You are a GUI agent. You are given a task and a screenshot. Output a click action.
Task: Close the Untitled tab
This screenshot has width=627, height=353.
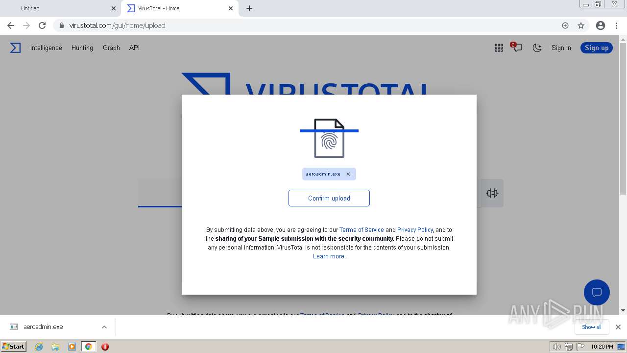pos(114,8)
